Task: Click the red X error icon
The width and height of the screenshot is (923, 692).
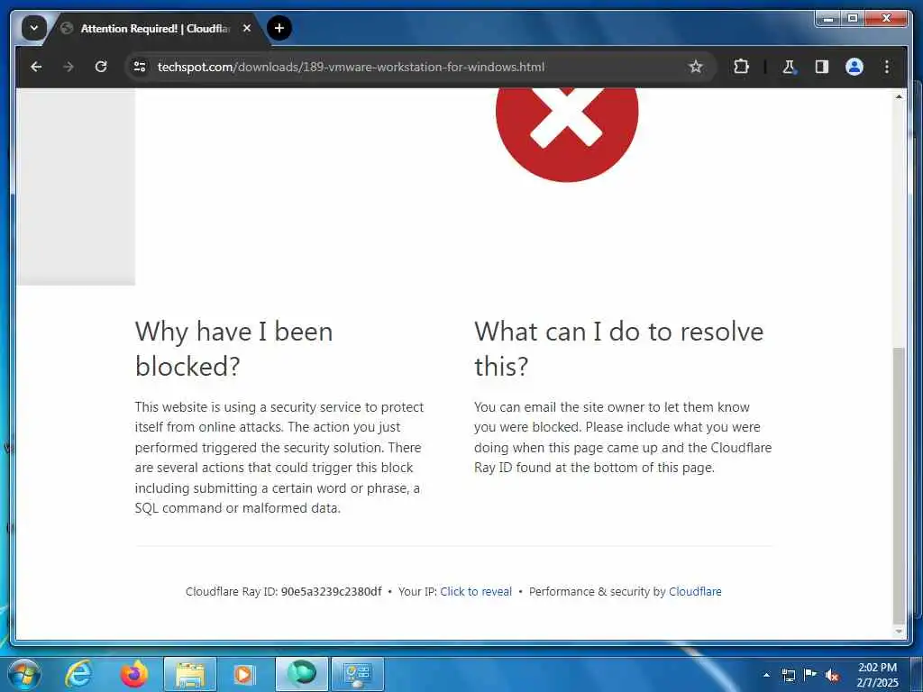Action: (x=567, y=135)
